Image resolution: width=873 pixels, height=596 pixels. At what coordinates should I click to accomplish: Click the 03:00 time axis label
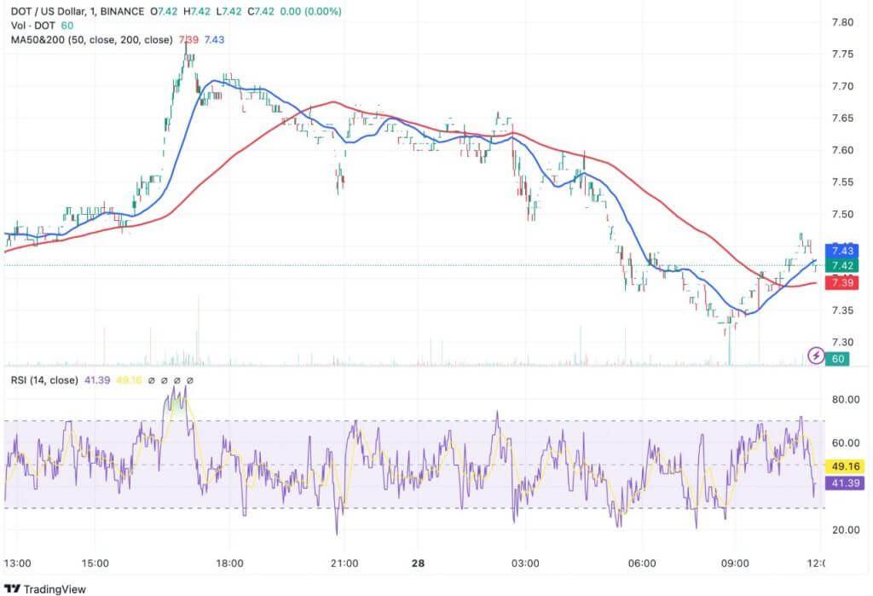525,563
